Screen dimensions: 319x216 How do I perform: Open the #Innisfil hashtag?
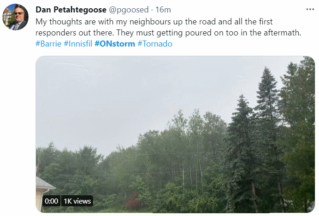coord(78,44)
